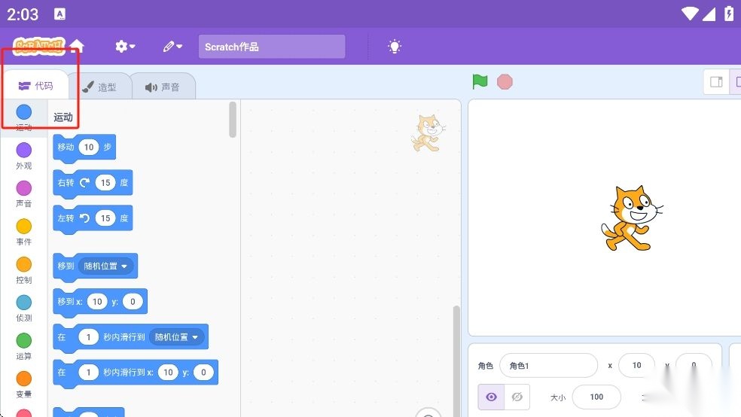Click the cat sprite on stage
Screen dimensions: 741x417
click(631, 218)
